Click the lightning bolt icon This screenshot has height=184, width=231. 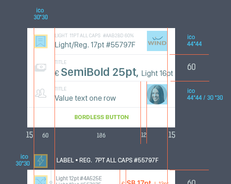tap(41, 161)
